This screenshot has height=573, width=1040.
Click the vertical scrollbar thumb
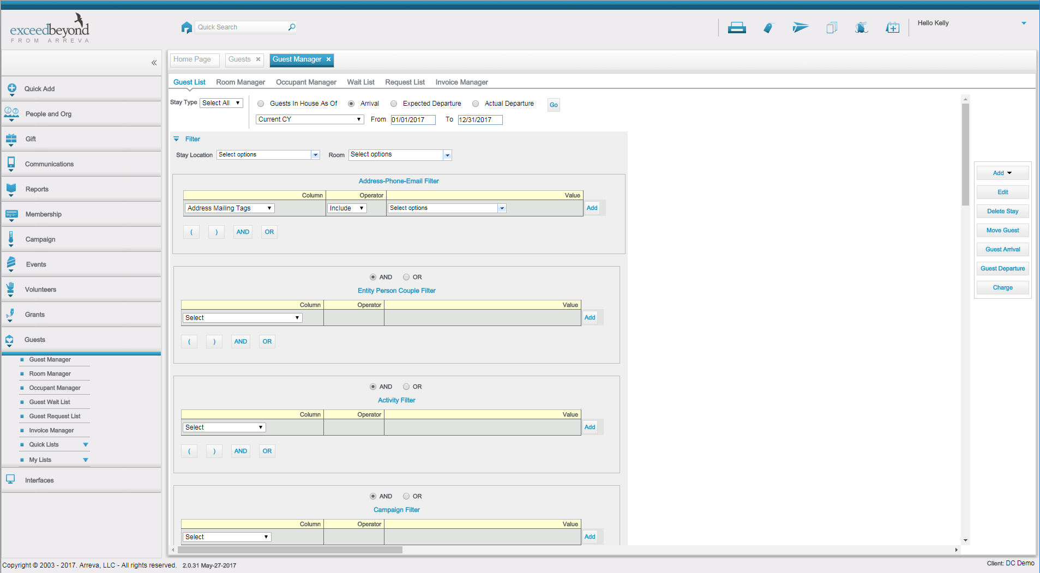click(x=965, y=154)
